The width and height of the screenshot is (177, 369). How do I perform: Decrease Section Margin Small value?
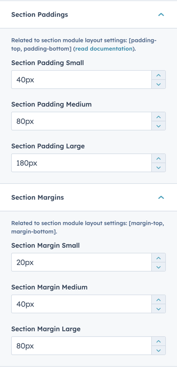click(x=158, y=267)
